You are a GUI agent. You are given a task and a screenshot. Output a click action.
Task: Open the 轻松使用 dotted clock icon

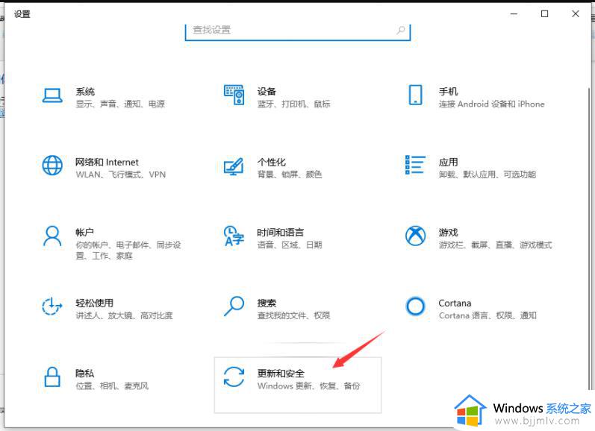tap(52, 306)
